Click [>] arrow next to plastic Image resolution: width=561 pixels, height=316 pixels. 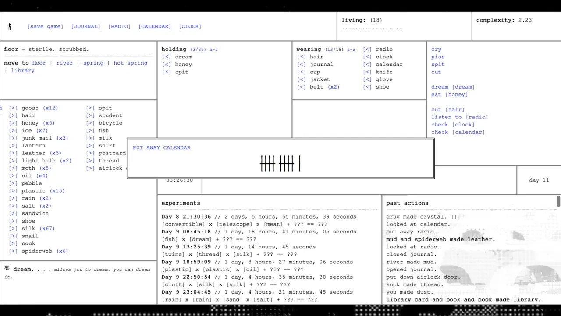coord(13,191)
